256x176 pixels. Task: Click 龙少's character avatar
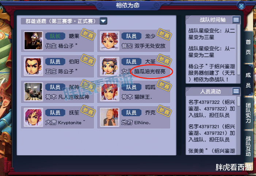click(x=110, y=41)
